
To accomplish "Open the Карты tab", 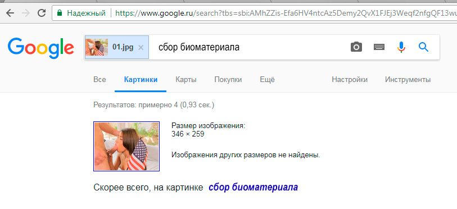I will [186, 80].
